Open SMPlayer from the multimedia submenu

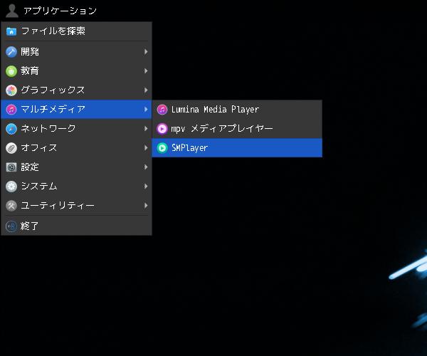tap(237, 148)
